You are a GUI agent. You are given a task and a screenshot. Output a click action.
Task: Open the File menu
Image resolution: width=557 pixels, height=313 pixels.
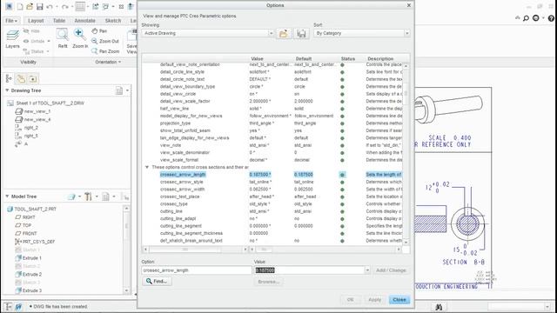[11, 21]
